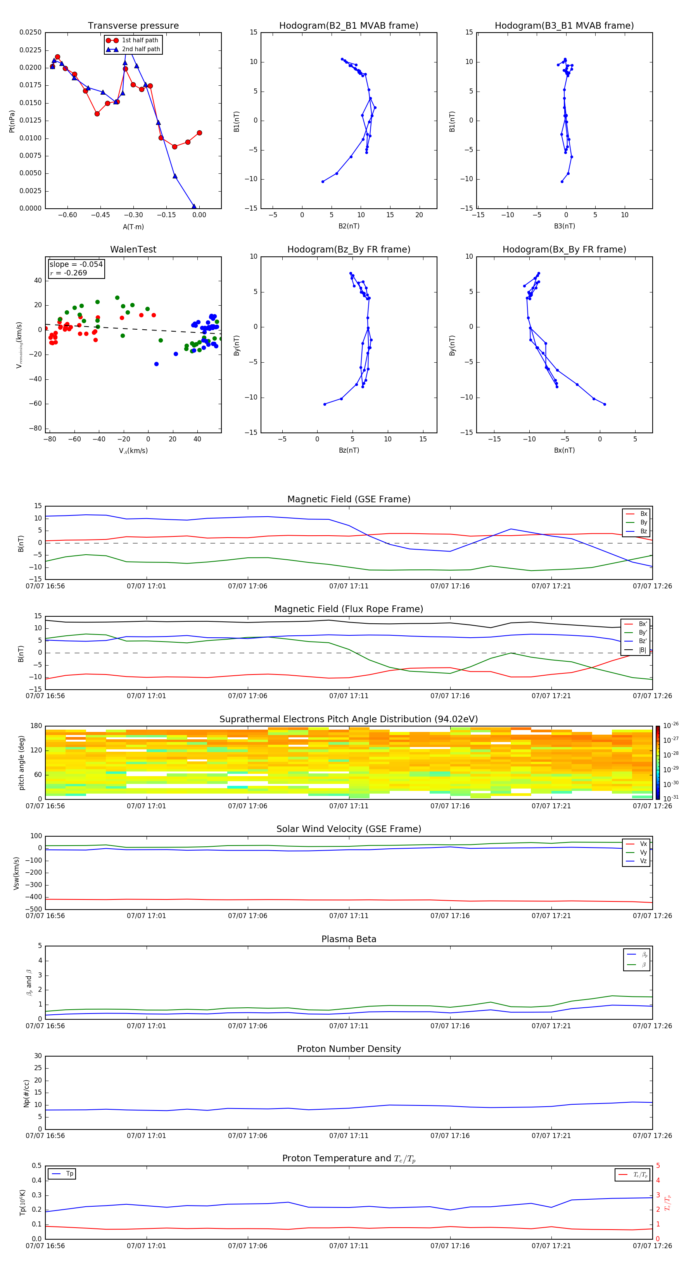
Task: Click the 'Pt(nPa)' y-axis label
Action: coord(12,121)
